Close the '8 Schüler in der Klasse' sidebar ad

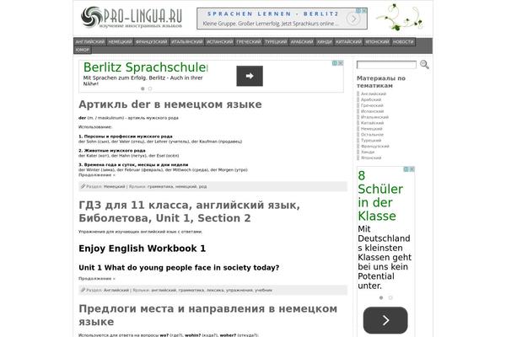(412, 169)
